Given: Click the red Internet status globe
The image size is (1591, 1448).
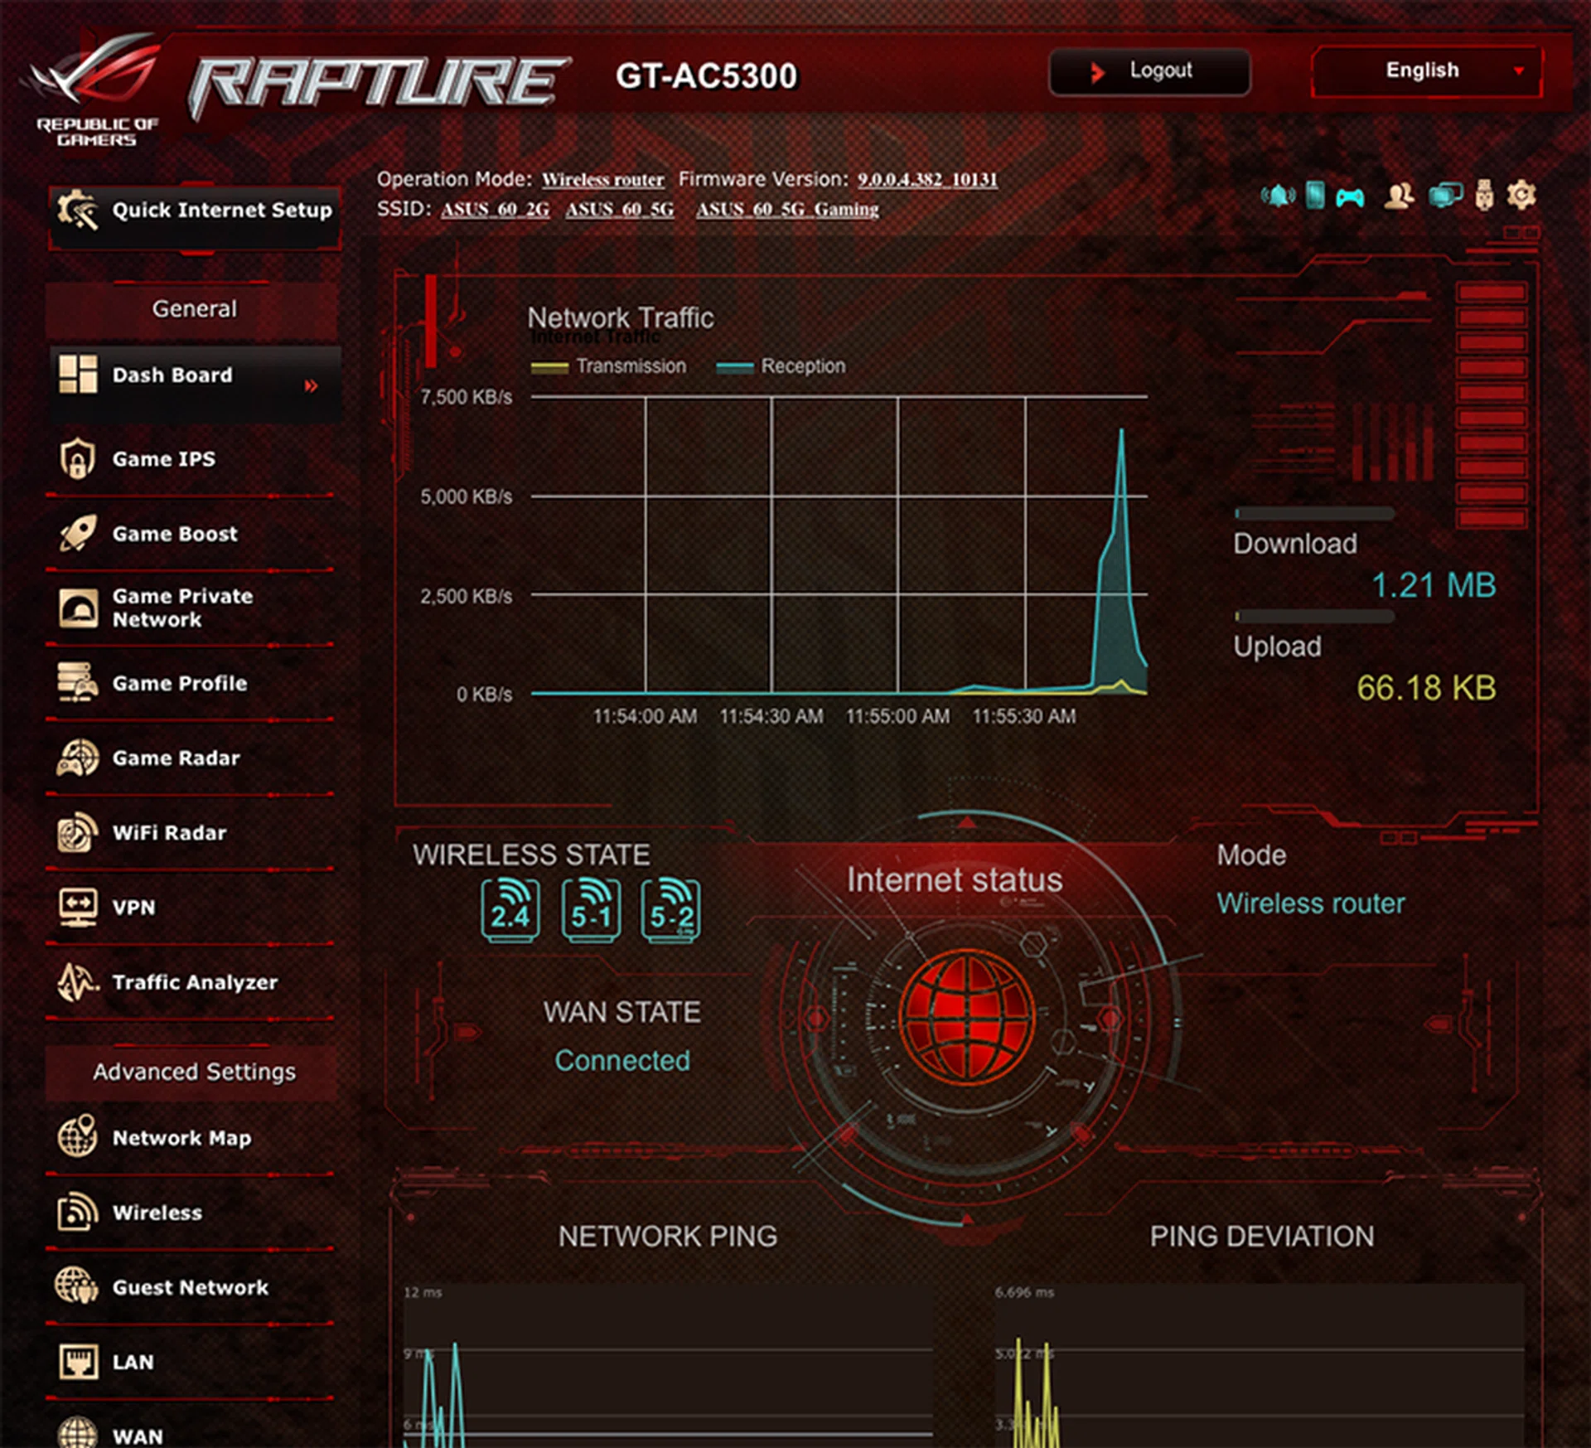Looking at the screenshot, I should (966, 1016).
